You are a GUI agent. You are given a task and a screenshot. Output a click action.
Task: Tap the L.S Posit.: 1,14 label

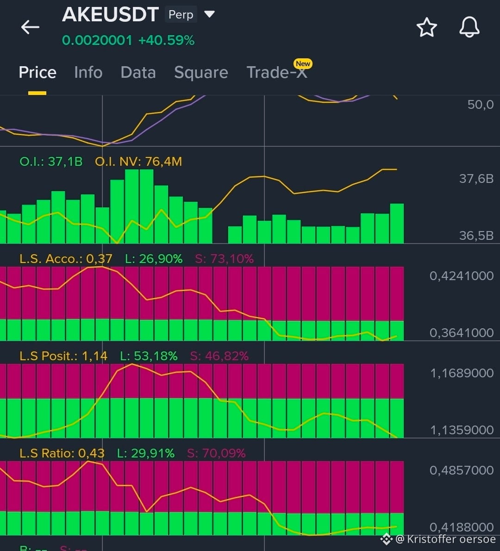coord(63,356)
